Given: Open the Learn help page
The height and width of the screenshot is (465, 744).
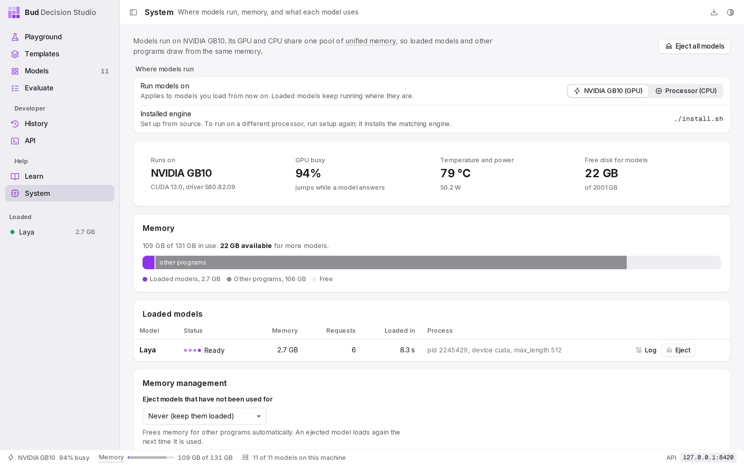Looking at the screenshot, I should 60,176.
